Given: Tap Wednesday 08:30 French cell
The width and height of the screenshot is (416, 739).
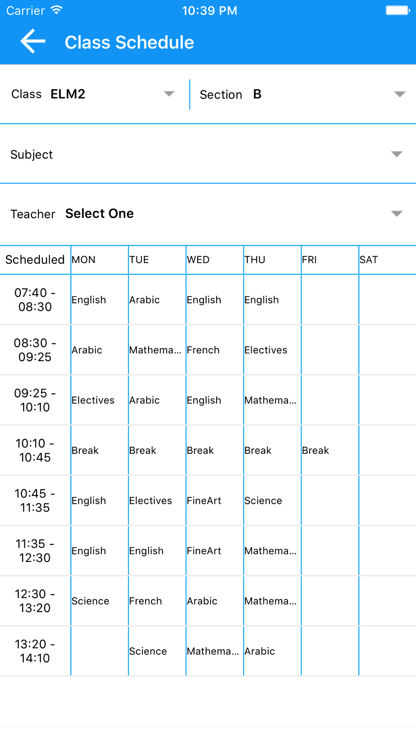Looking at the screenshot, I should pyautogui.click(x=215, y=350).
